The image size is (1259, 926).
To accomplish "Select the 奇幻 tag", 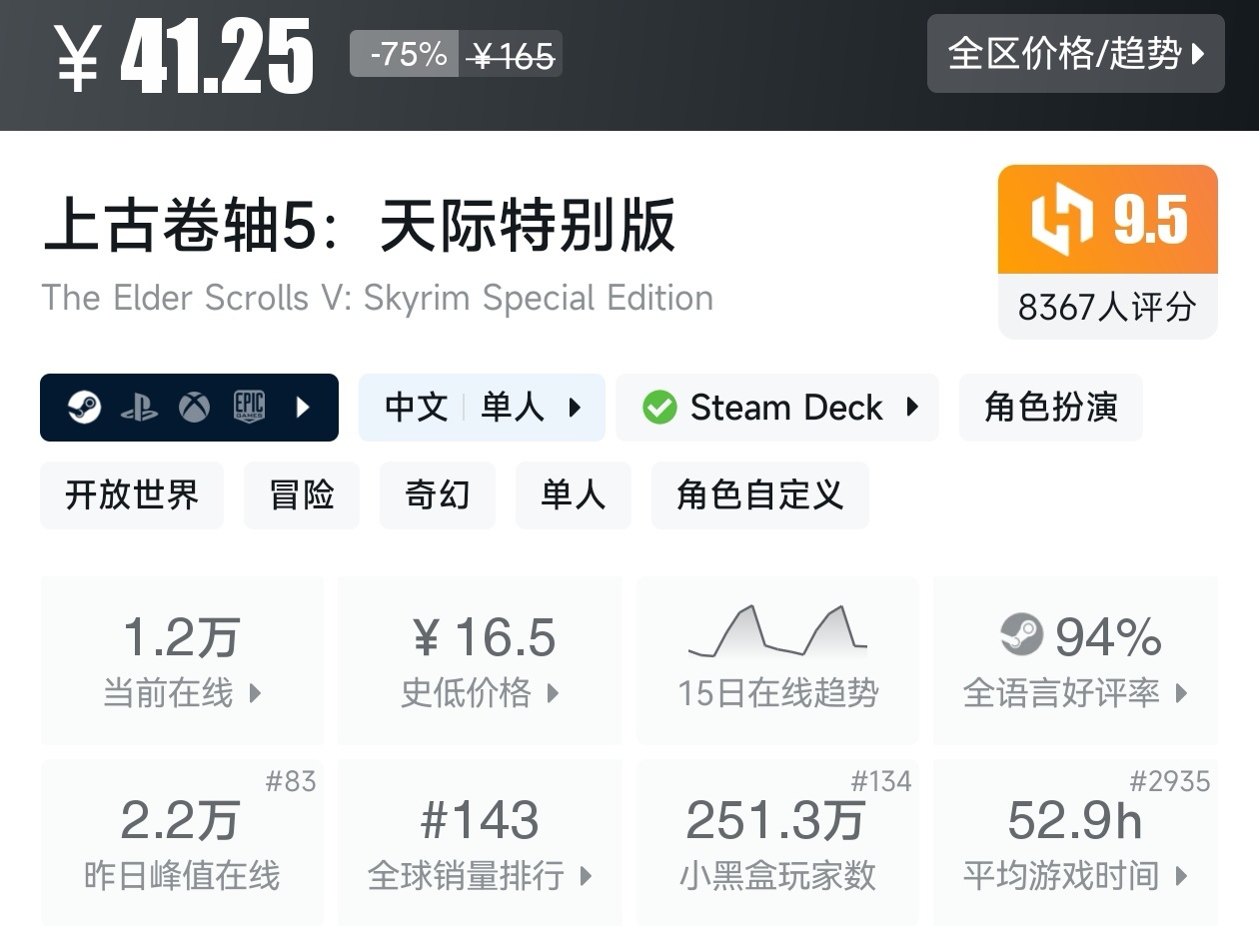I will (438, 495).
